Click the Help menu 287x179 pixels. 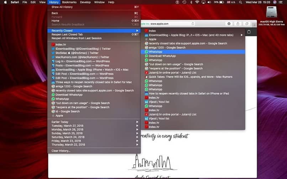point(111,2)
